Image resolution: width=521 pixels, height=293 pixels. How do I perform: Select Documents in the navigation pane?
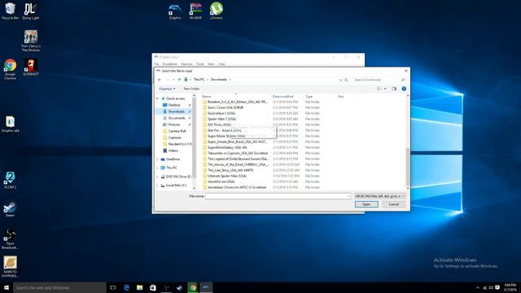177,118
